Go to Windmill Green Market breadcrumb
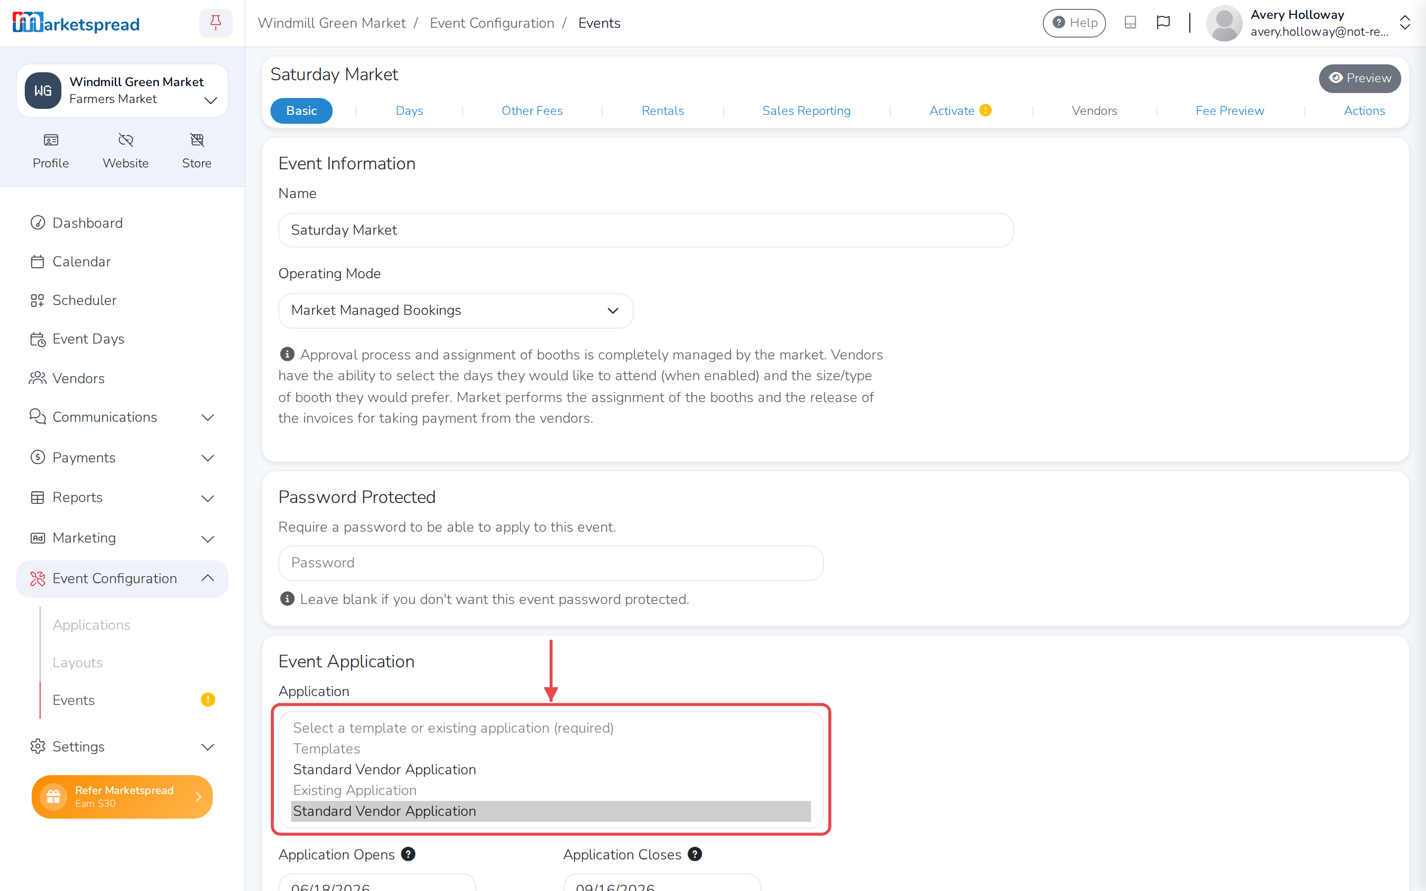The width and height of the screenshot is (1426, 891). [332, 23]
